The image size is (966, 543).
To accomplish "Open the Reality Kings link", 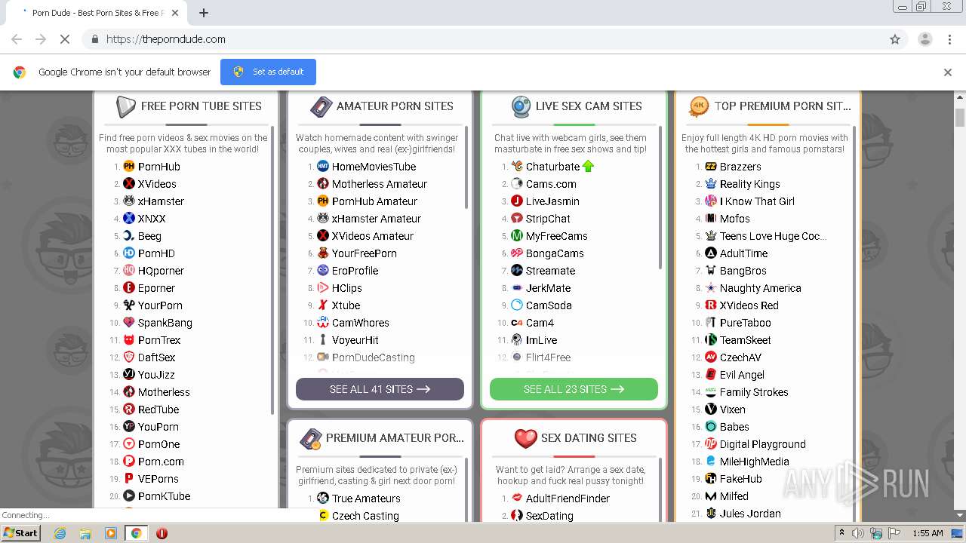I will (750, 184).
